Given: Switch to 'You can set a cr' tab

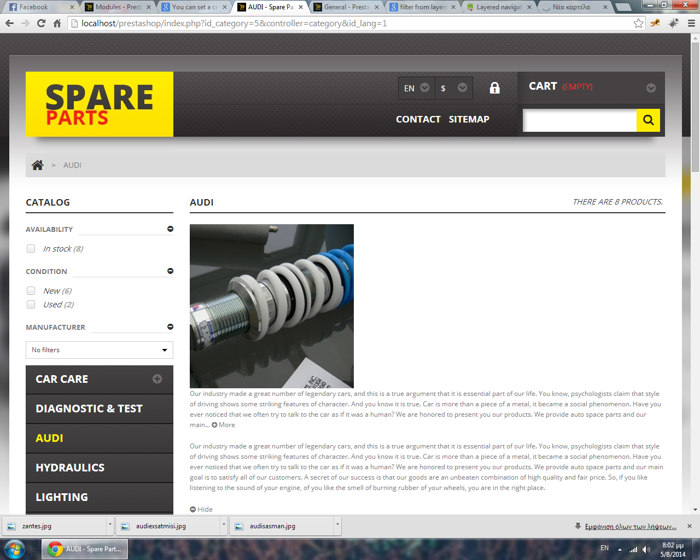Looking at the screenshot, I should [194, 7].
